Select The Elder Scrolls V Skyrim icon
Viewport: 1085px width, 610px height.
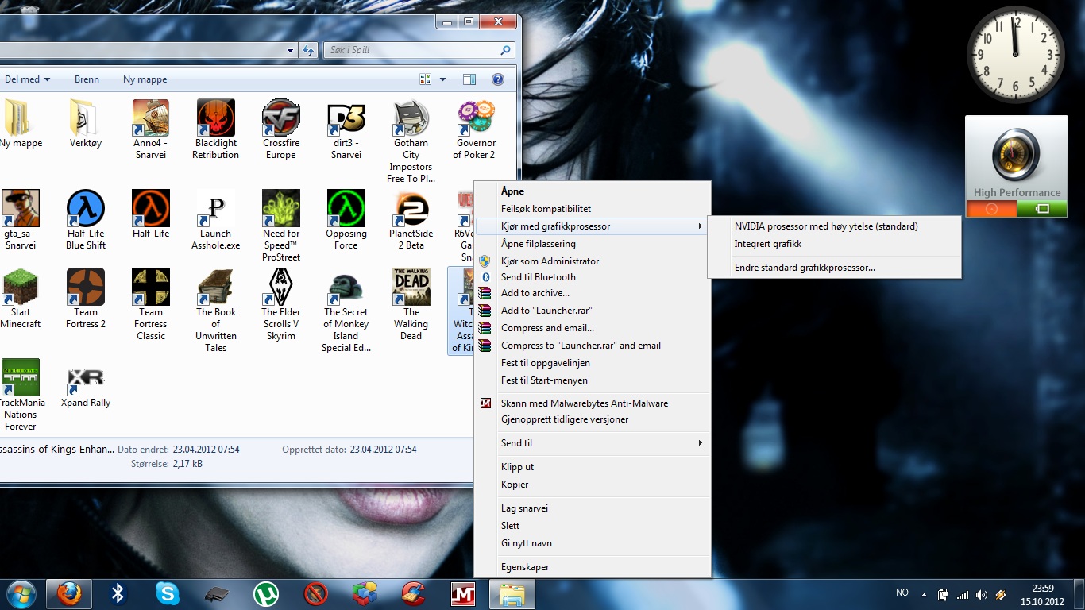coord(280,287)
